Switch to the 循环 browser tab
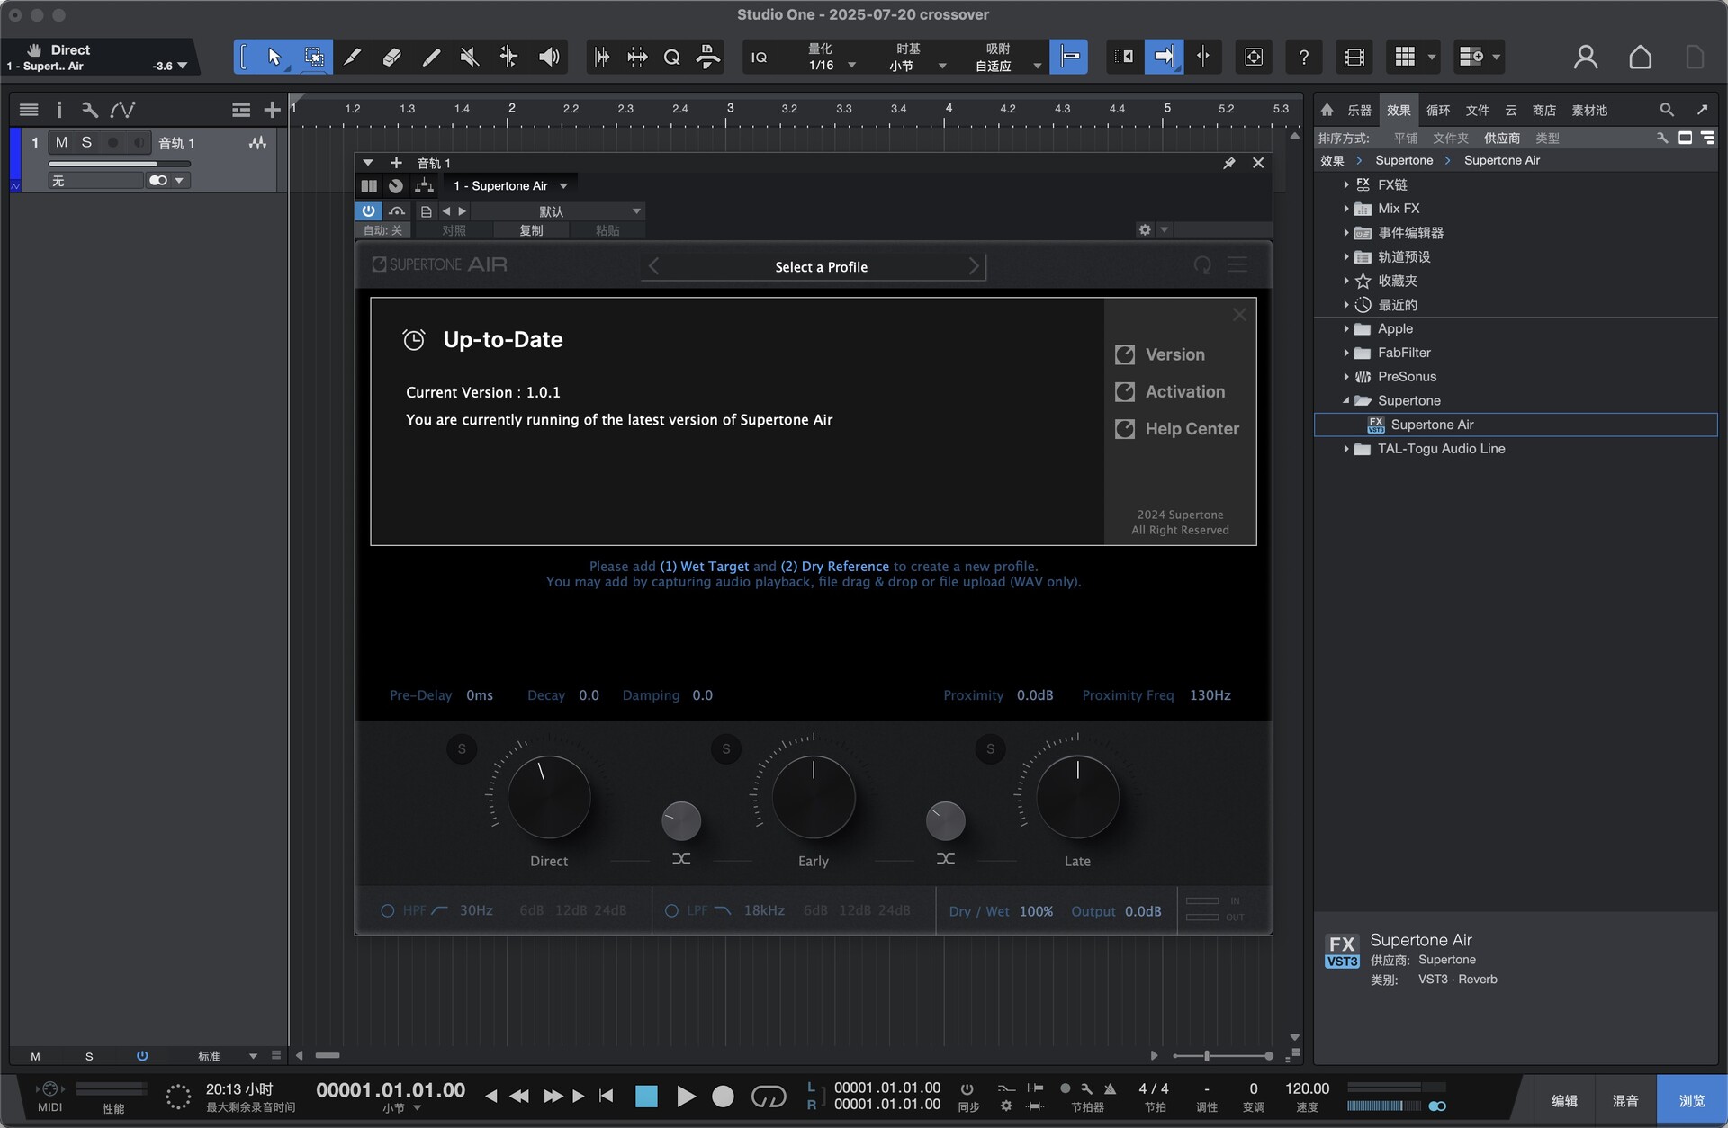Image resolution: width=1728 pixels, height=1128 pixels. [1438, 110]
